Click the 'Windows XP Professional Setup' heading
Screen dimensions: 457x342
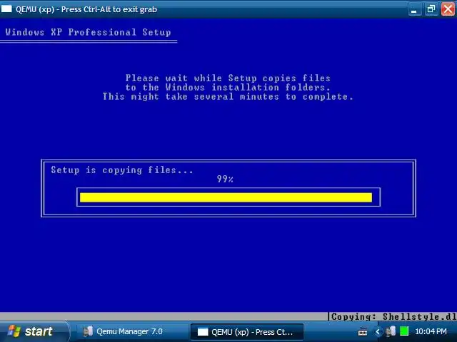tap(88, 32)
